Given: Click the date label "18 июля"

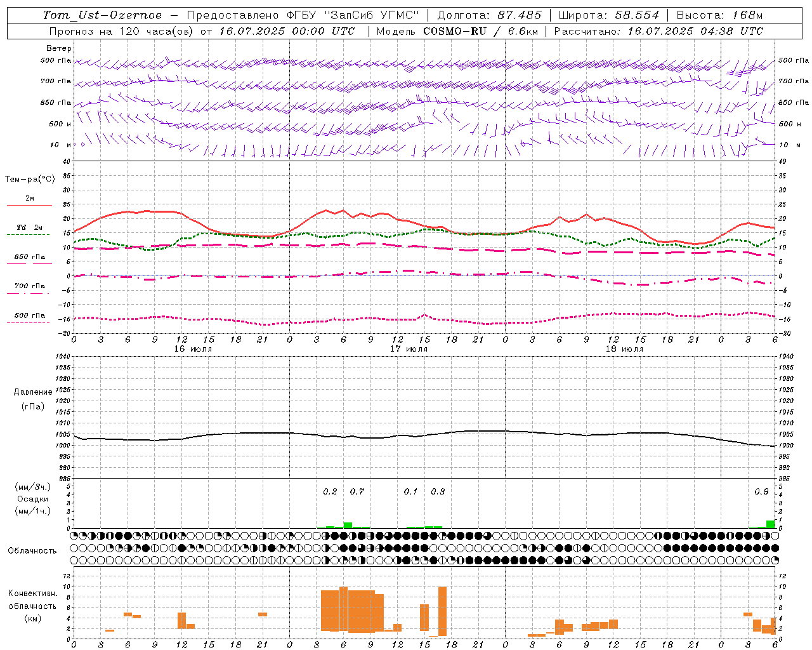Looking at the screenshot, I should tap(624, 349).
